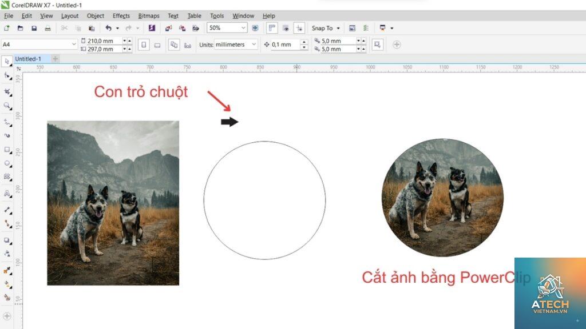Image resolution: width=586 pixels, height=329 pixels.
Task: Select the Freehand tool
Action: 7,122
